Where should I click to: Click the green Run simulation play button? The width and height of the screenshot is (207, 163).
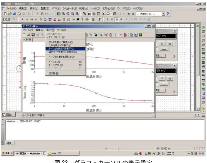click(108, 20)
